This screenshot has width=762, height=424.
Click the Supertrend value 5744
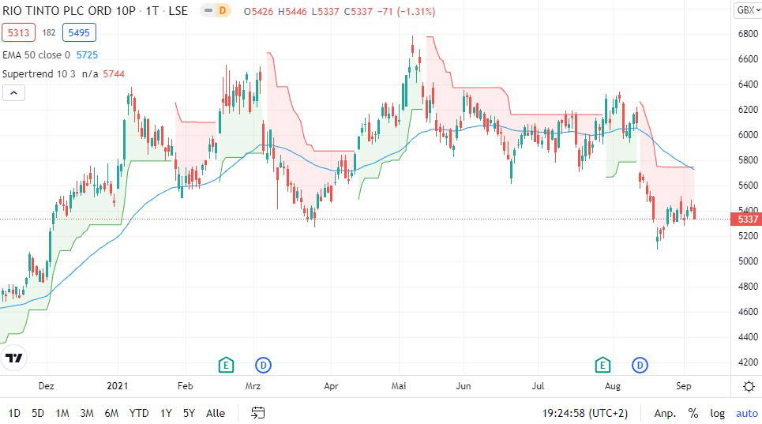coord(114,73)
